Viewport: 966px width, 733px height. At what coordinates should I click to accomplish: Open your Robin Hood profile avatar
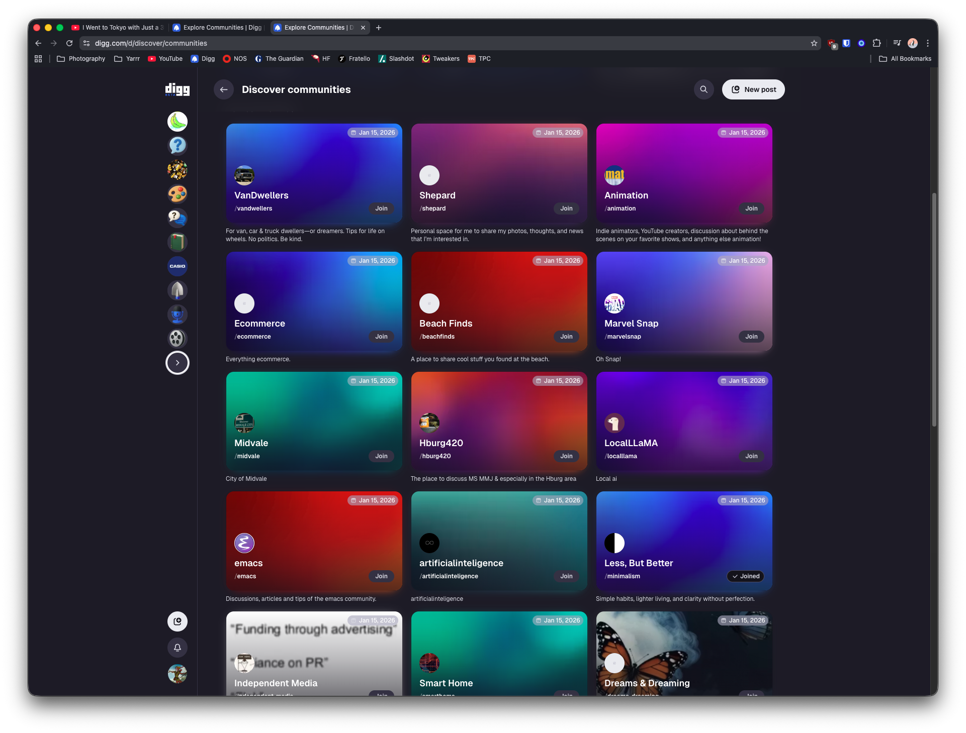click(x=177, y=674)
